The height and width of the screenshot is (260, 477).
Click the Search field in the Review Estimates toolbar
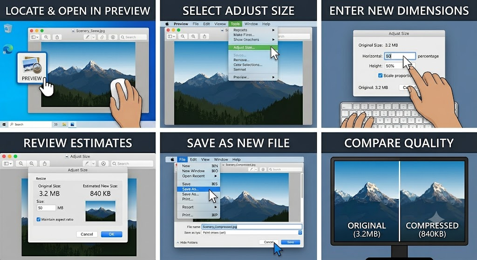coord(132,163)
